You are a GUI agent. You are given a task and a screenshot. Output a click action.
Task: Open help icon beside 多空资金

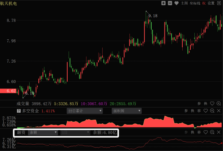click(19, 111)
